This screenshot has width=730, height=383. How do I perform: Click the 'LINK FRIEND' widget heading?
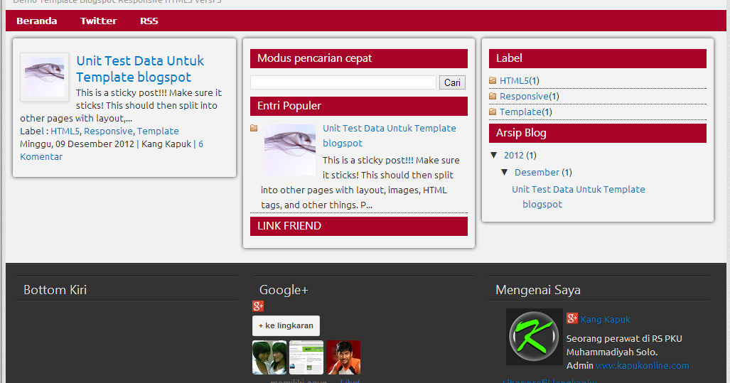tap(358, 226)
